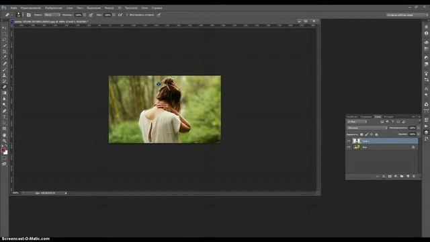Hide the background layer via eye icon

click(x=349, y=147)
